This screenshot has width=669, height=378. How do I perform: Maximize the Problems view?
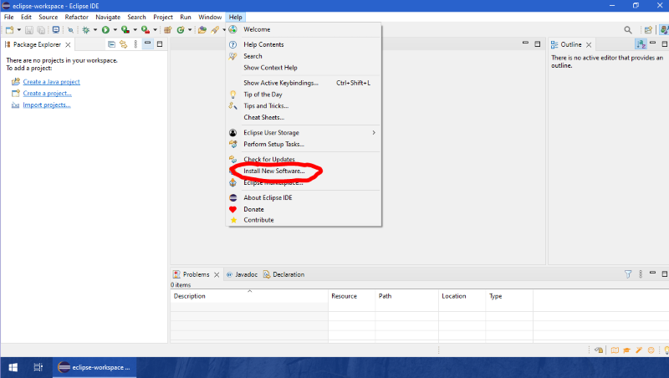pyautogui.click(x=664, y=273)
